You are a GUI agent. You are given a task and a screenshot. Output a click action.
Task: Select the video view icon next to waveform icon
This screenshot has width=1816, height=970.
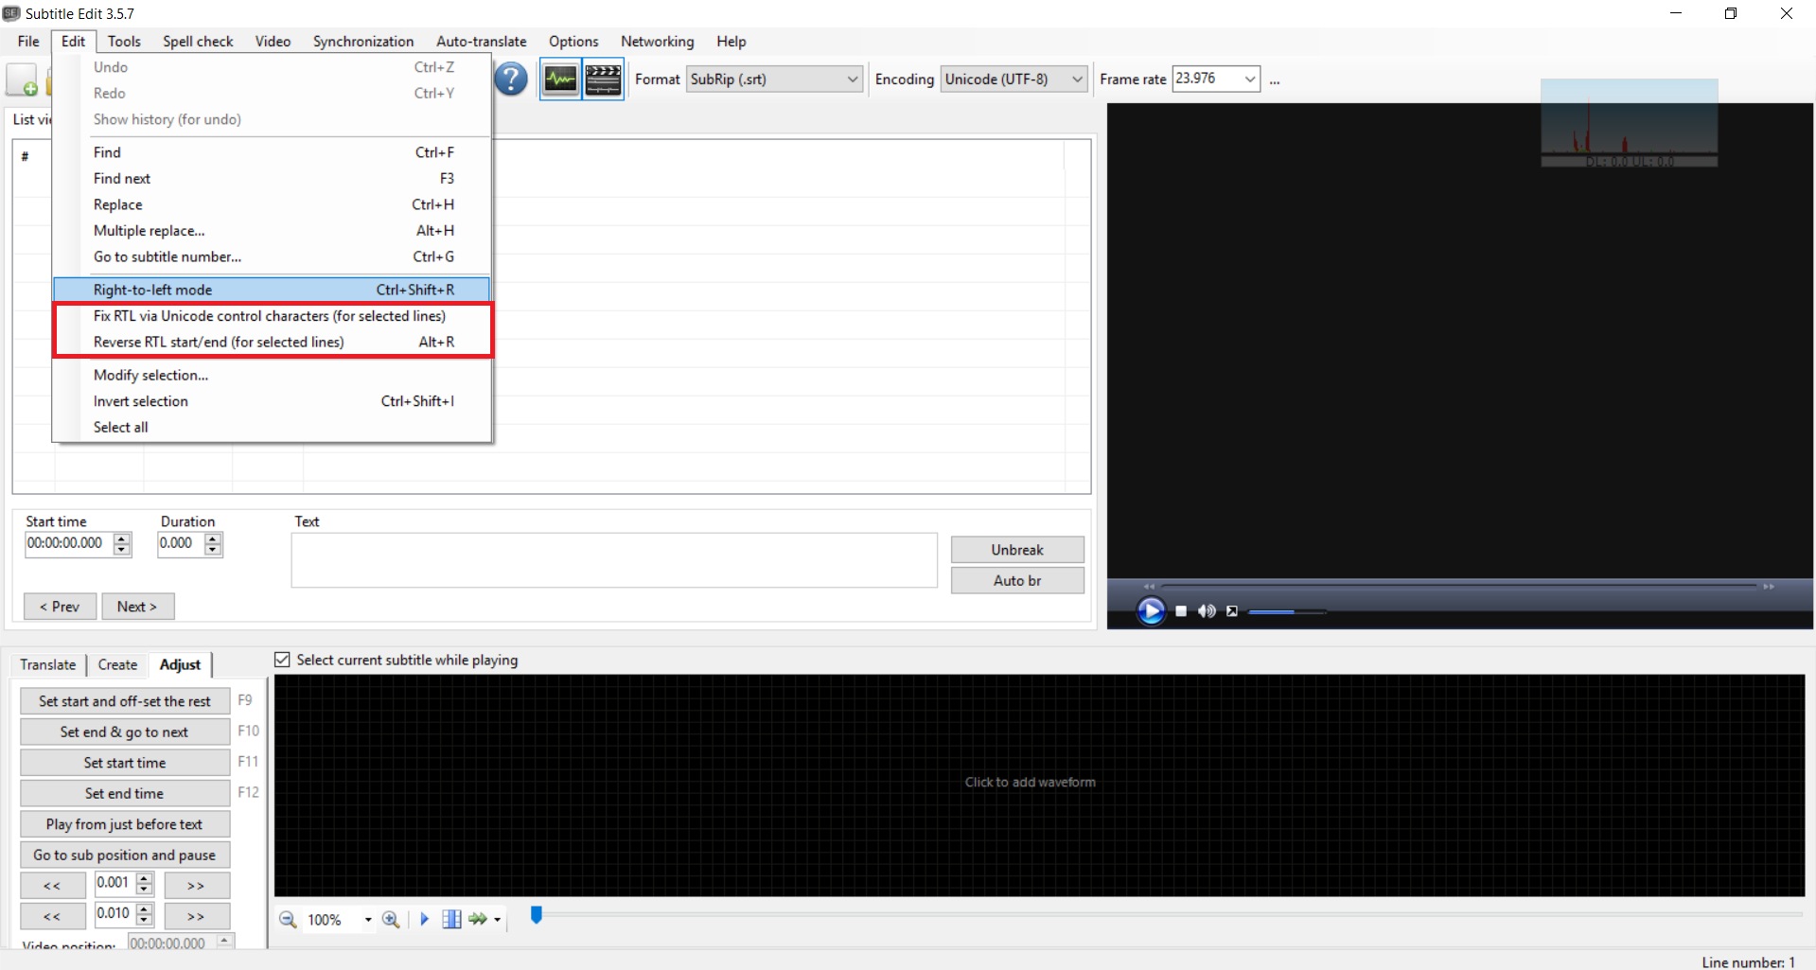[x=603, y=79]
